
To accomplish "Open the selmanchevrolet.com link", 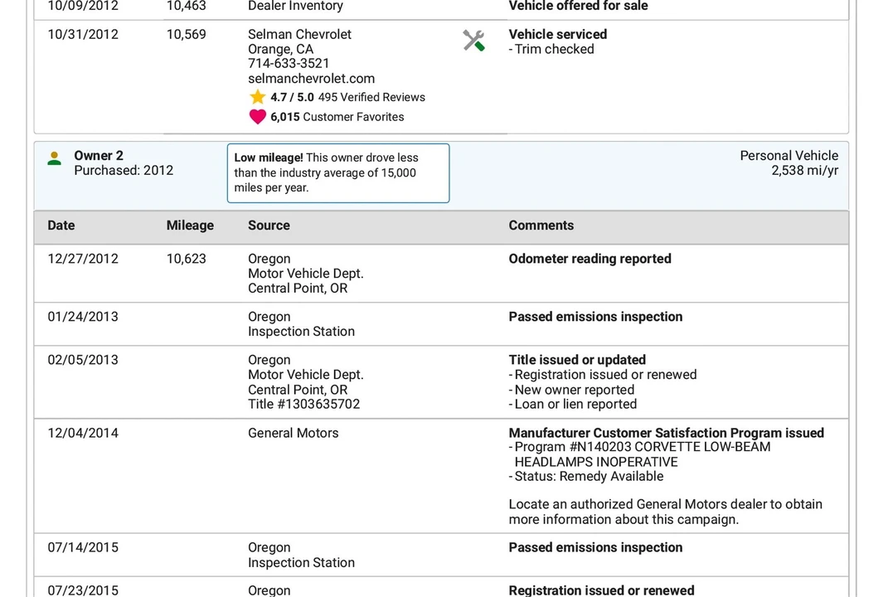I will (311, 79).
